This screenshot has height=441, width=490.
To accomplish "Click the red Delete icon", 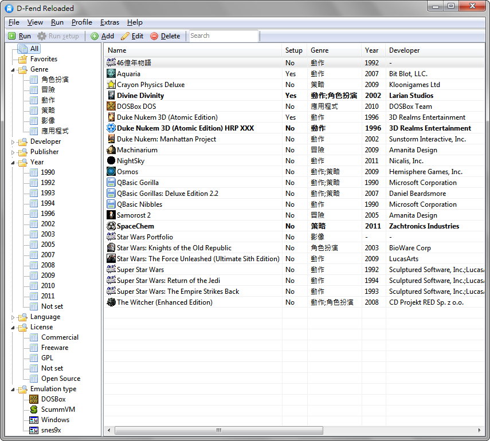I will click(x=154, y=36).
